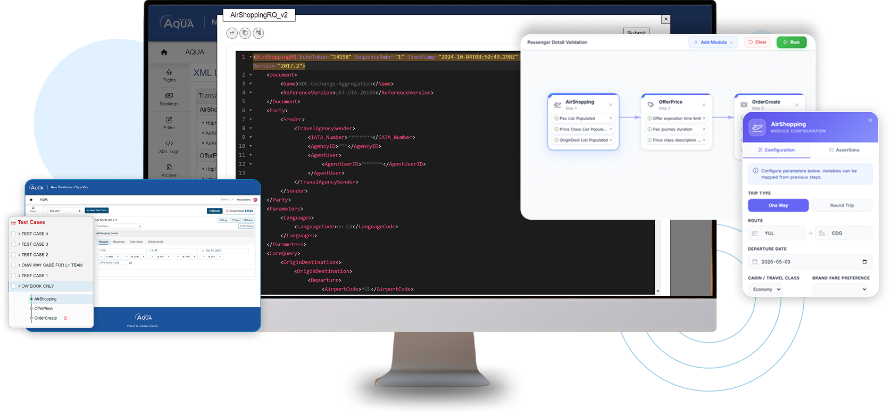The height and width of the screenshot is (416, 892).
Task: Open XML Logs from the sidebar
Action: [x=169, y=146]
